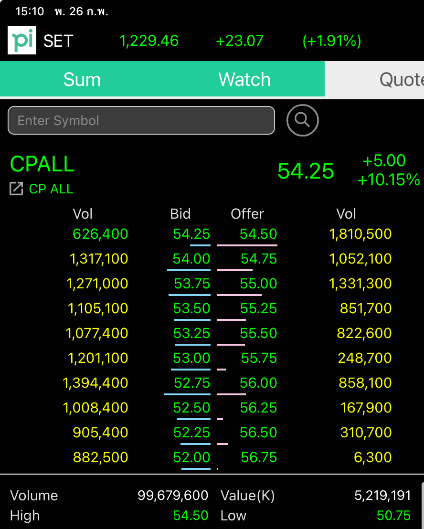Open the external link icon beside CP ALL
This screenshot has width=424, height=529.
tap(16, 189)
